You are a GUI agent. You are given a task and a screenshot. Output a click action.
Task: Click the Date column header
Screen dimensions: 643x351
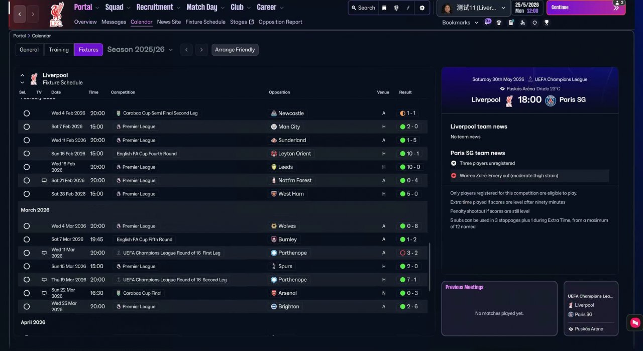coord(56,92)
